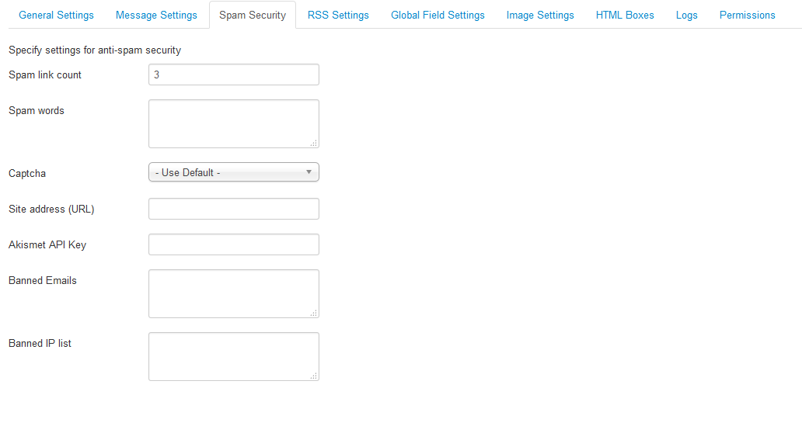Click inside the Banned Emails text area
Image resolution: width=802 pixels, height=433 pixels.
coord(233,293)
